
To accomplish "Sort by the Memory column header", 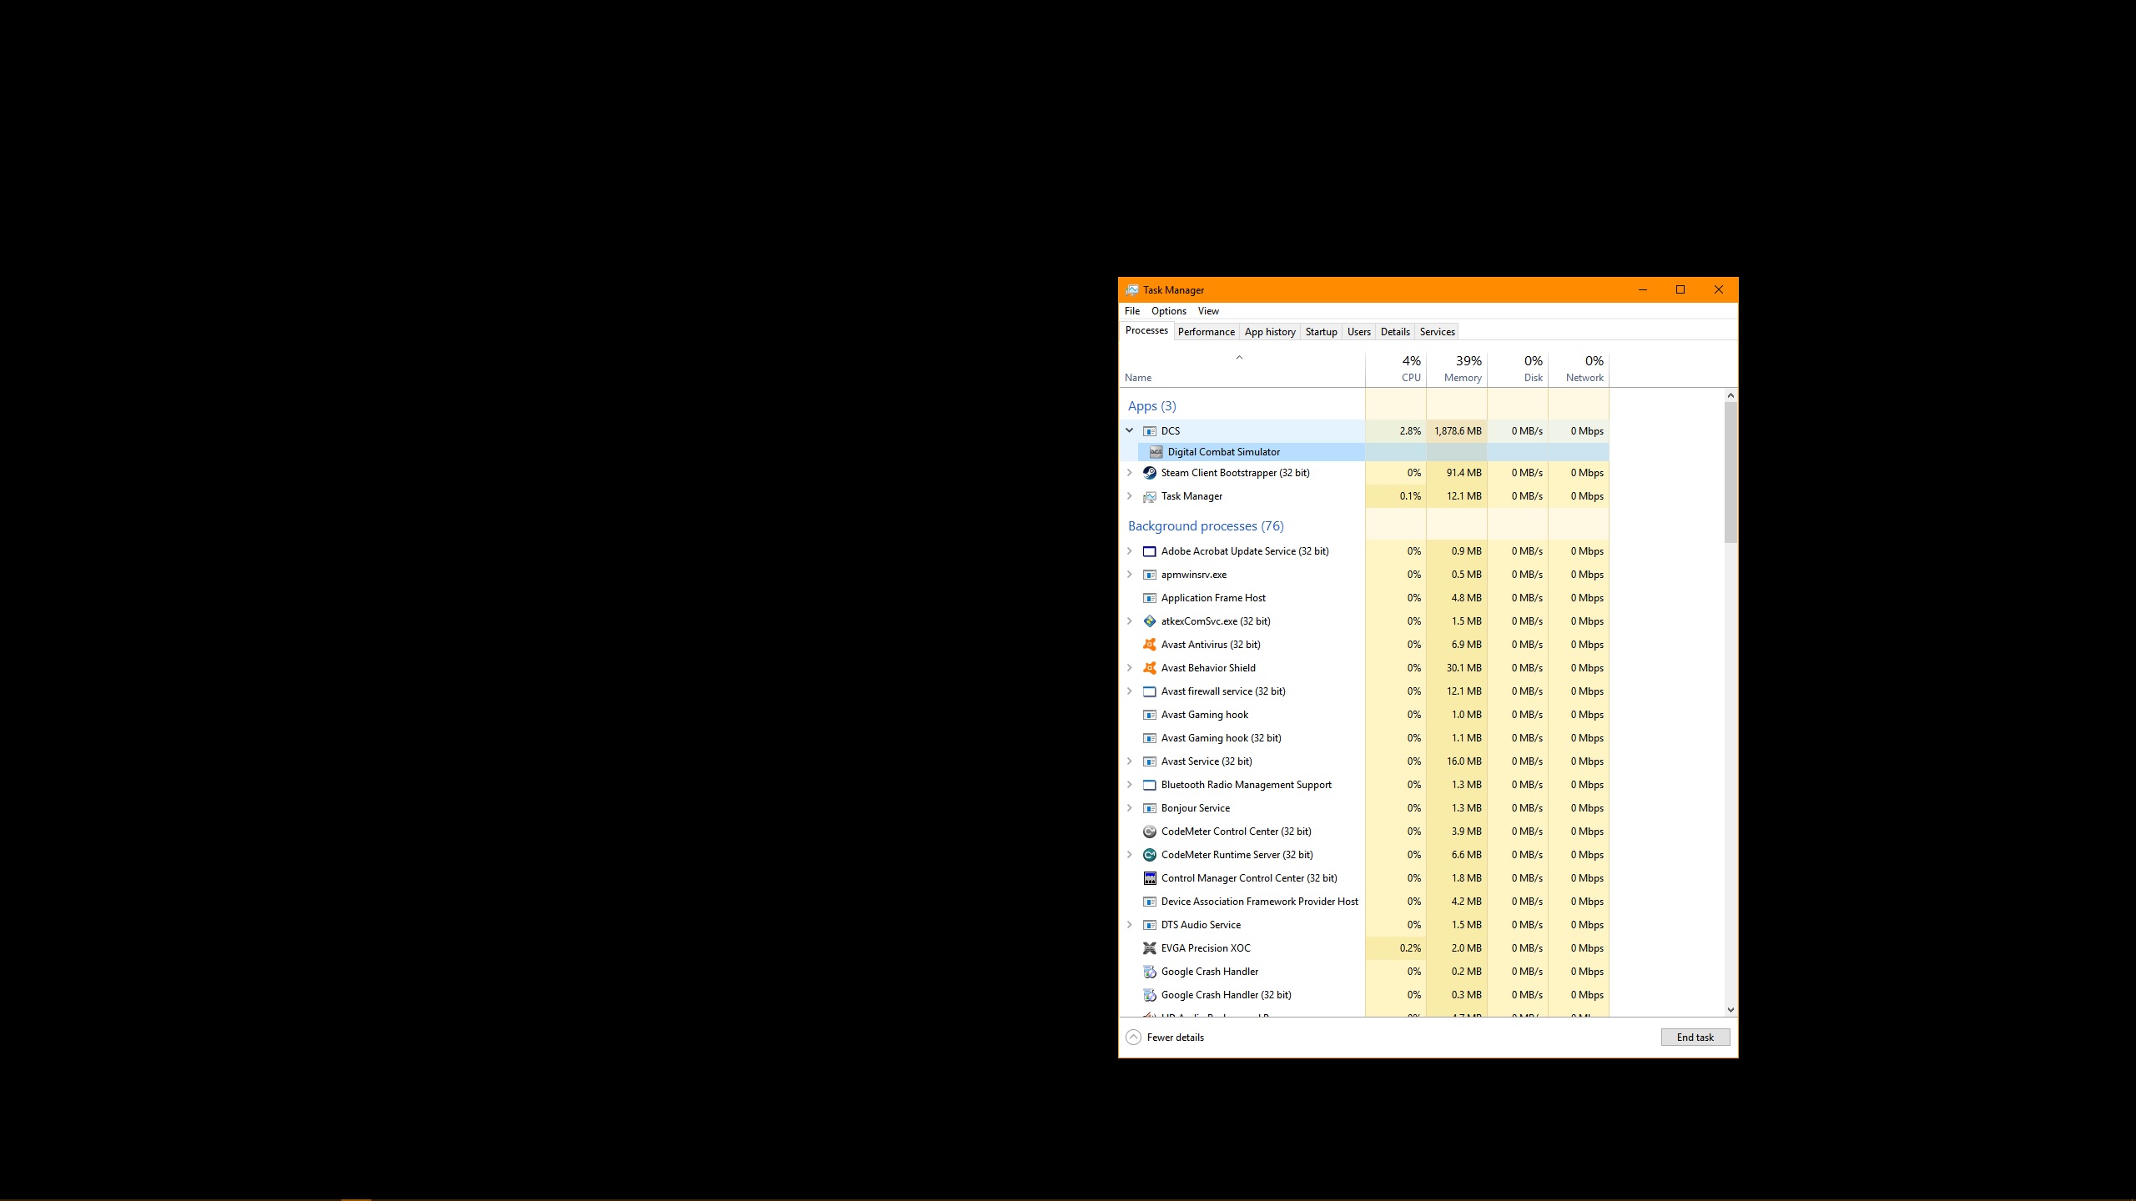I will [x=1457, y=369].
